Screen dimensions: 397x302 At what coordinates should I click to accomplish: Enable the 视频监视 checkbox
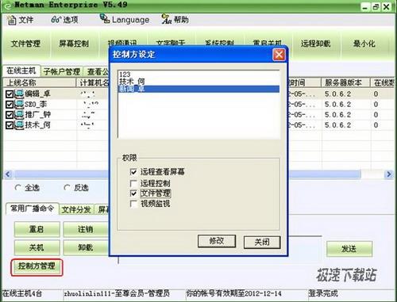pyautogui.click(x=133, y=204)
